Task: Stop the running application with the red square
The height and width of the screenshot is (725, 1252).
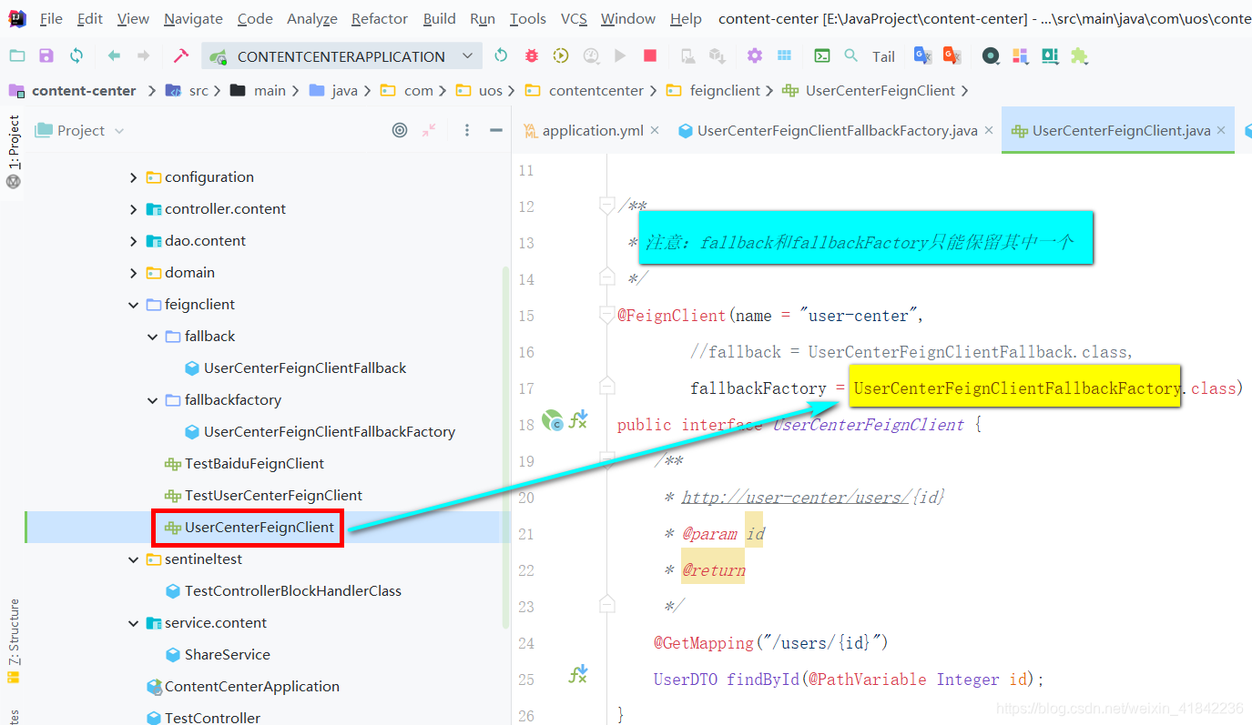Action: click(x=650, y=56)
